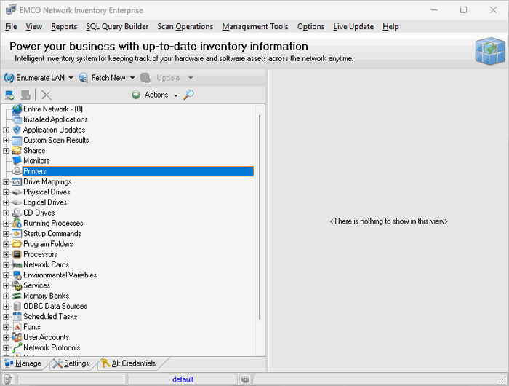509x386 pixels.
Task: Click the status bar info icon
Action: [245, 379]
